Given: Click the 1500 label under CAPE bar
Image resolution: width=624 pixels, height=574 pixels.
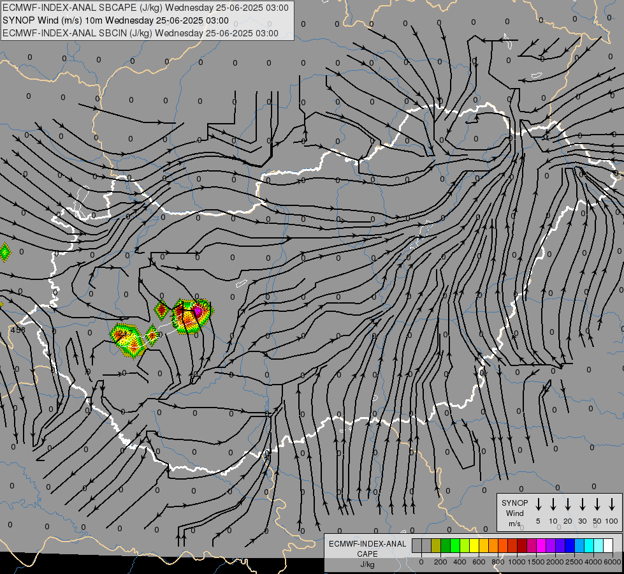Looking at the screenshot, I should pos(536,562).
